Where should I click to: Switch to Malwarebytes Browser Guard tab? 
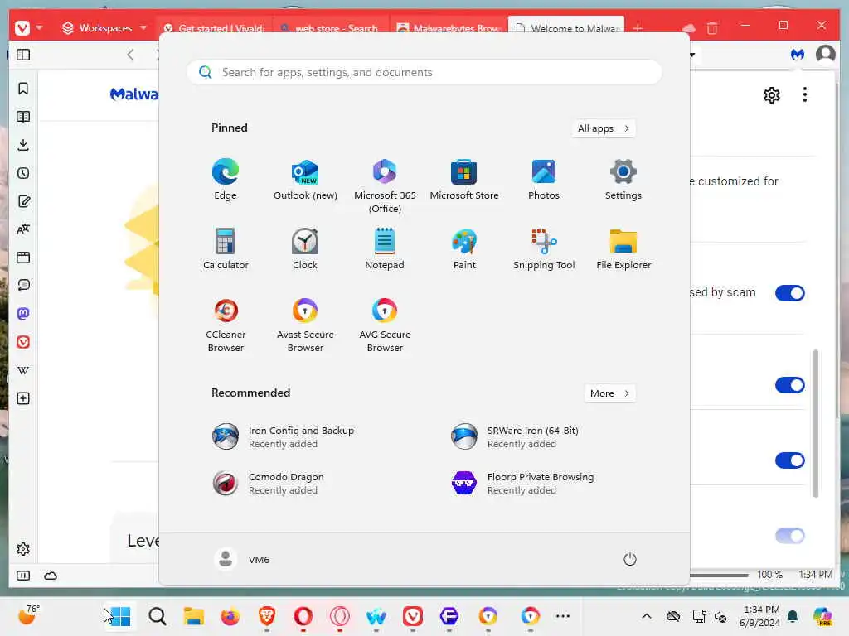click(447, 27)
